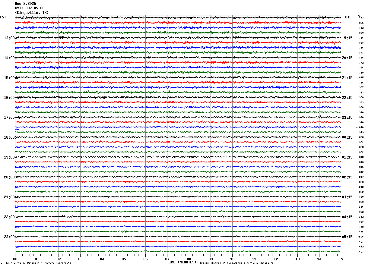365x267 pixels.
Task: Click the 05:15 UTC row label
Action: (347, 237)
